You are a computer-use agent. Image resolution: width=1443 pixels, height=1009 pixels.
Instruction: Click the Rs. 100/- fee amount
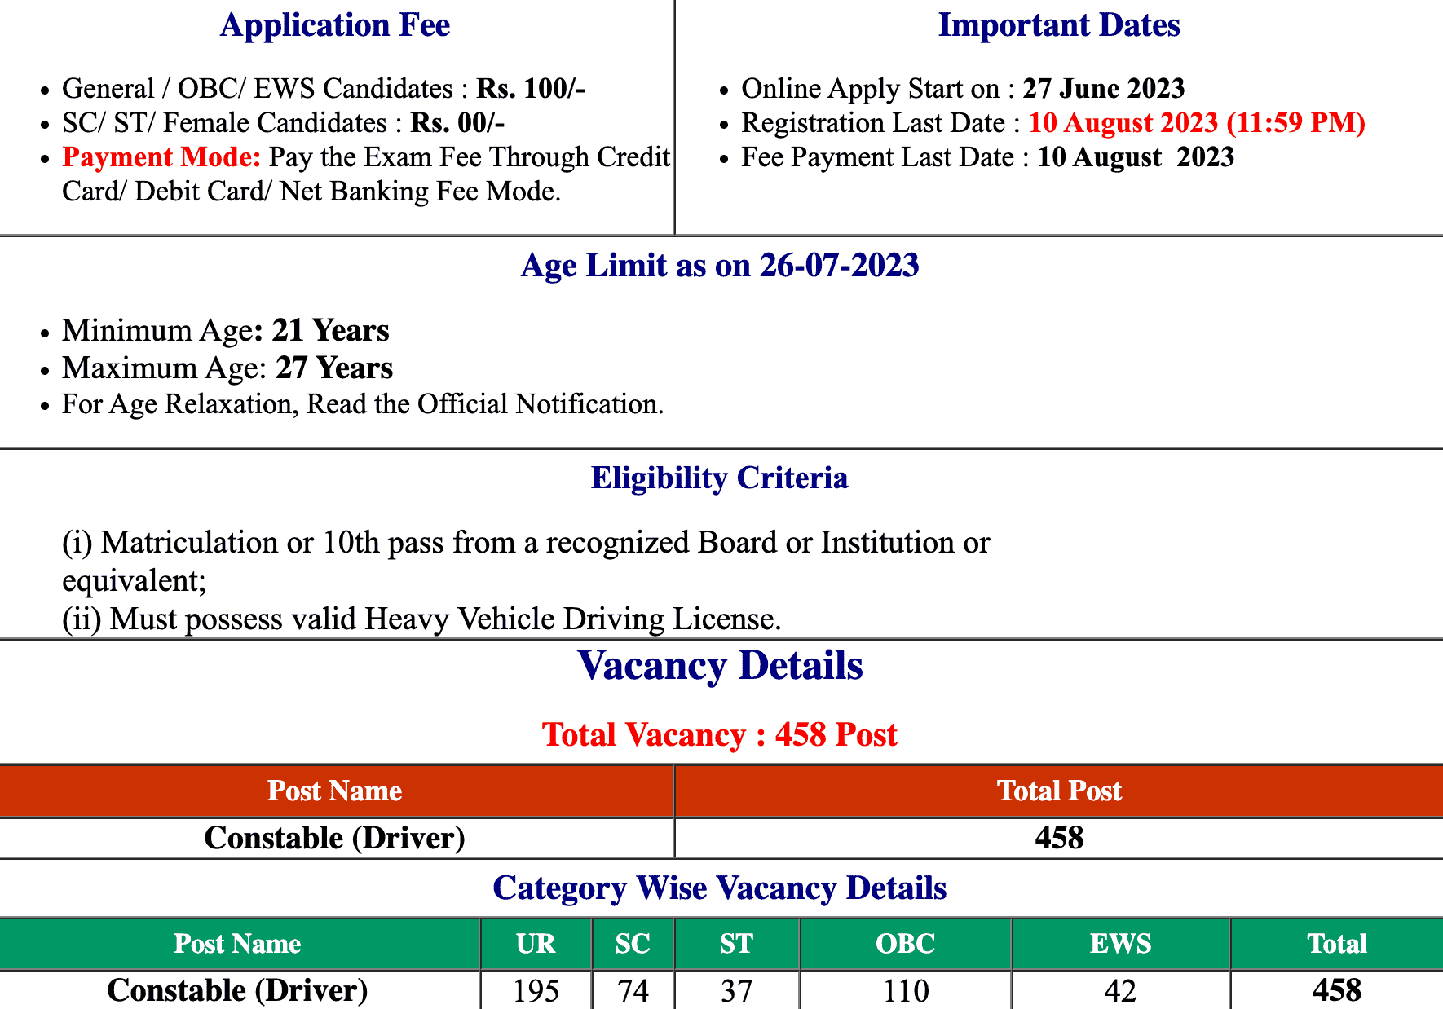tap(531, 88)
